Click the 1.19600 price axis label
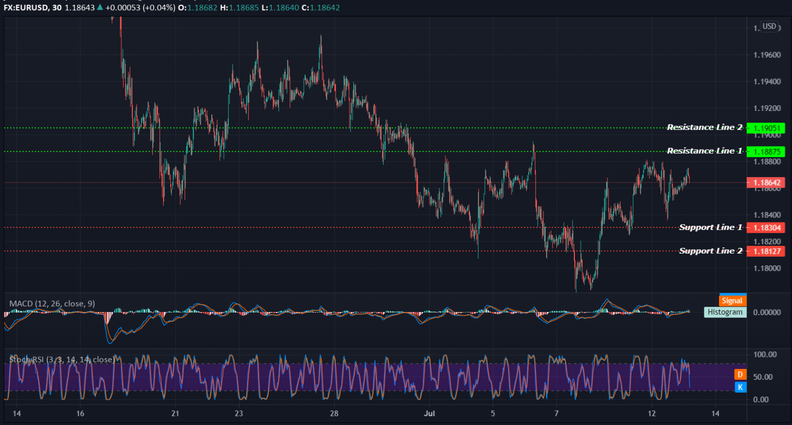This screenshot has height=425, width=792. click(767, 55)
